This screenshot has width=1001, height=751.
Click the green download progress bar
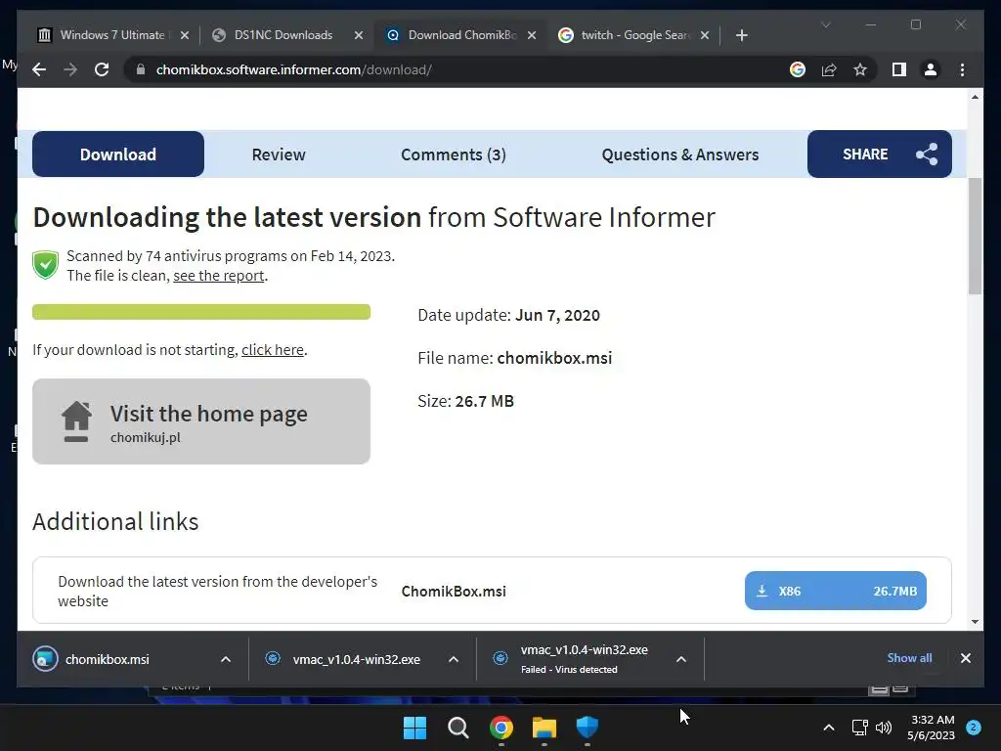pos(201,312)
